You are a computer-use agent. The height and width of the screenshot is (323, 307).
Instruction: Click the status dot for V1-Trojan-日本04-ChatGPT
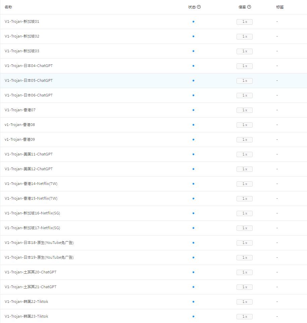click(x=193, y=66)
